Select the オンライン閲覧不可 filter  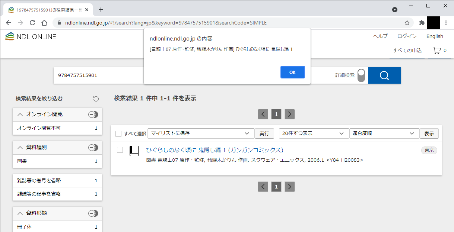(57, 128)
